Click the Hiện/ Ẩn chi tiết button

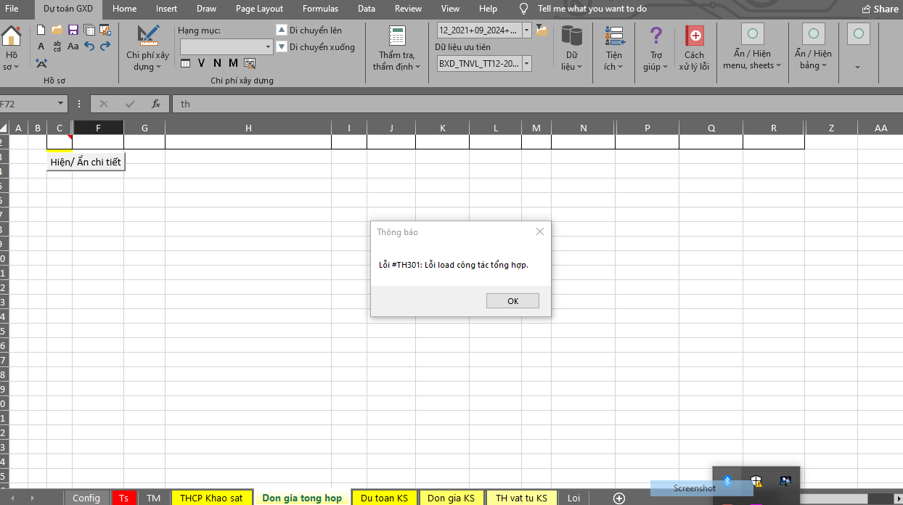click(86, 162)
